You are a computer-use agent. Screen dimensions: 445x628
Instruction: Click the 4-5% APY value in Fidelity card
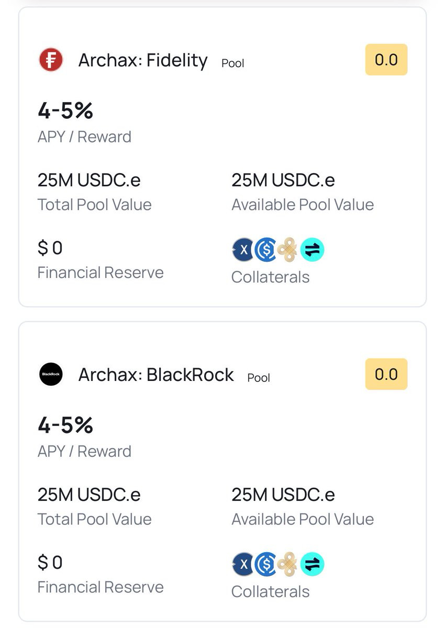point(65,111)
